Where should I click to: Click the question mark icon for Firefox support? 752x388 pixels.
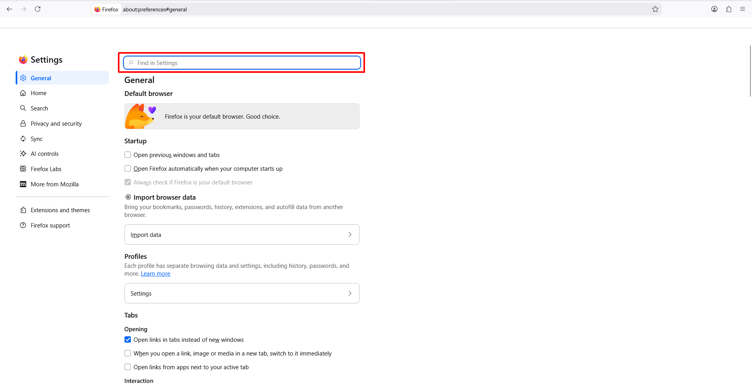tap(23, 225)
